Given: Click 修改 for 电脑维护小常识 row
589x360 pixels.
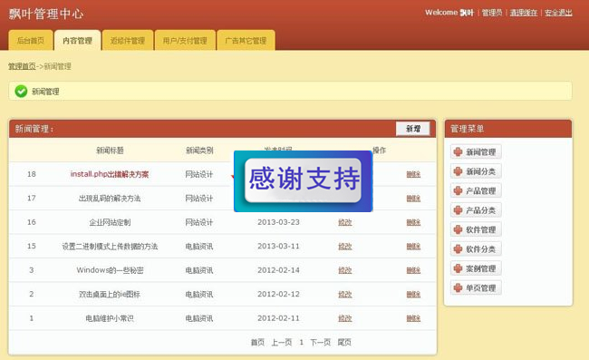Looking at the screenshot, I should click(x=345, y=318).
